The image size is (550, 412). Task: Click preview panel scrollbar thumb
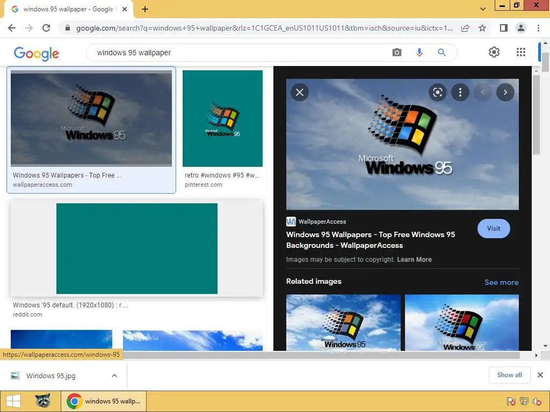pyautogui.click(x=536, y=114)
